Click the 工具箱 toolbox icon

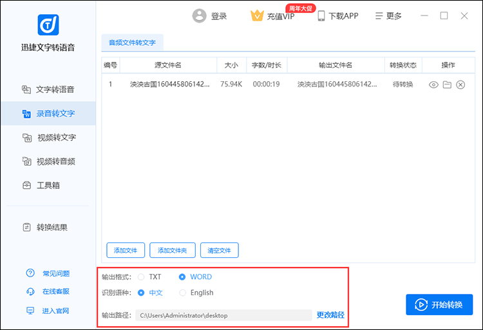27,186
